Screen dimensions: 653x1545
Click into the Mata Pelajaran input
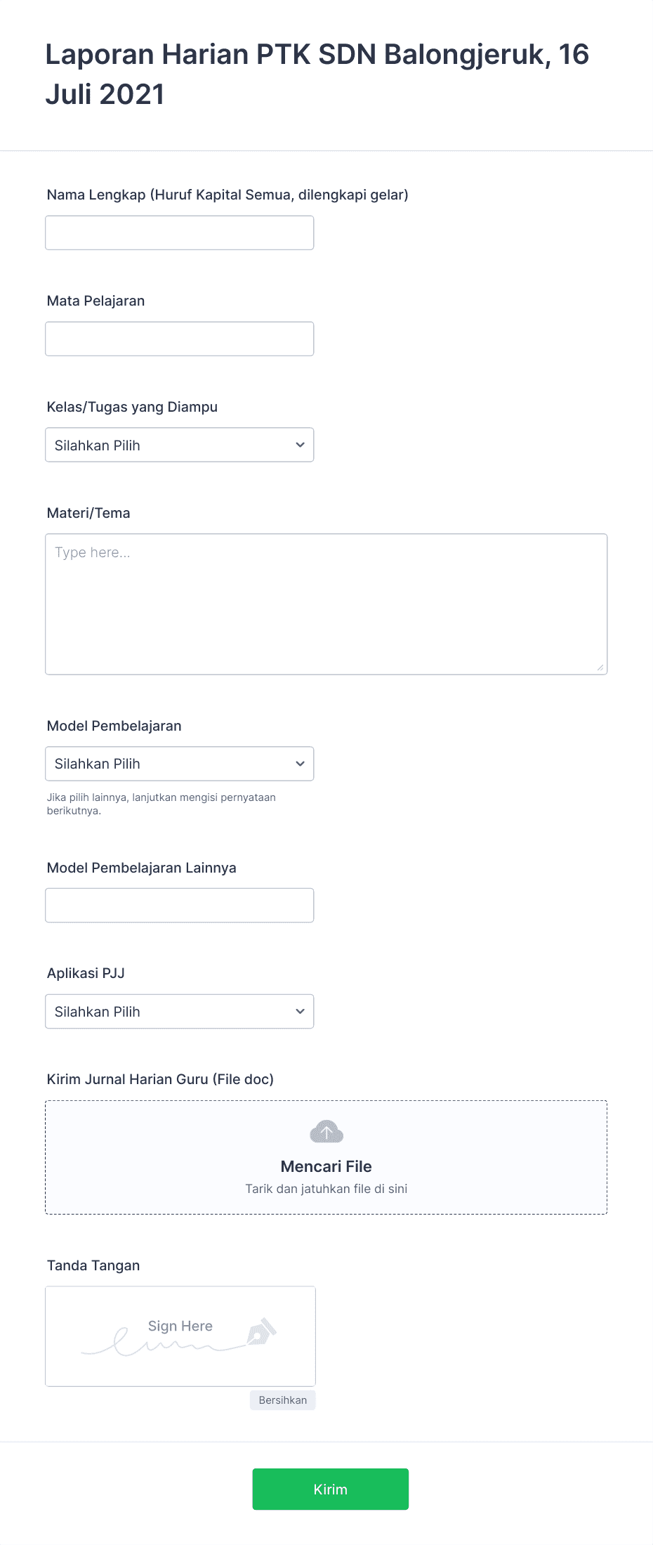click(179, 339)
